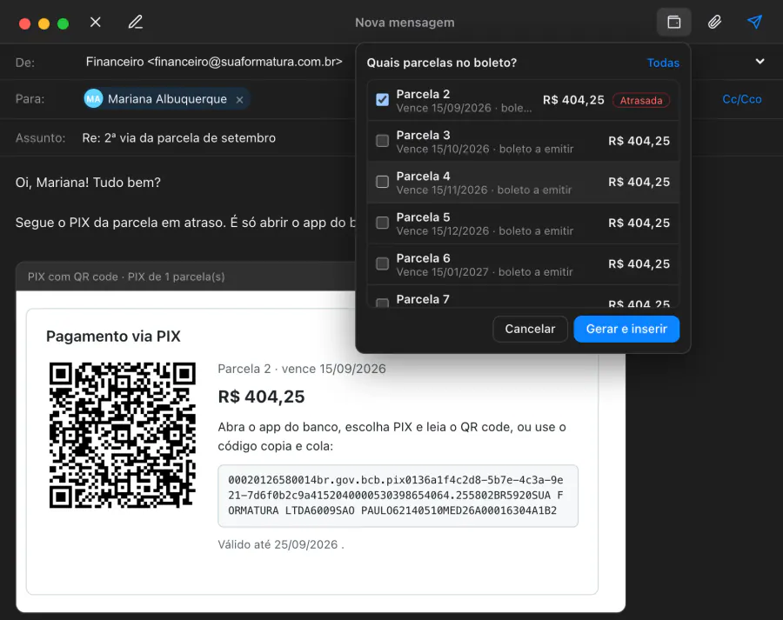Image resolution: width=783 pixels, height=620 pixels.
Task: Click Gerar e inserir button
Action: tap(626, 329)
